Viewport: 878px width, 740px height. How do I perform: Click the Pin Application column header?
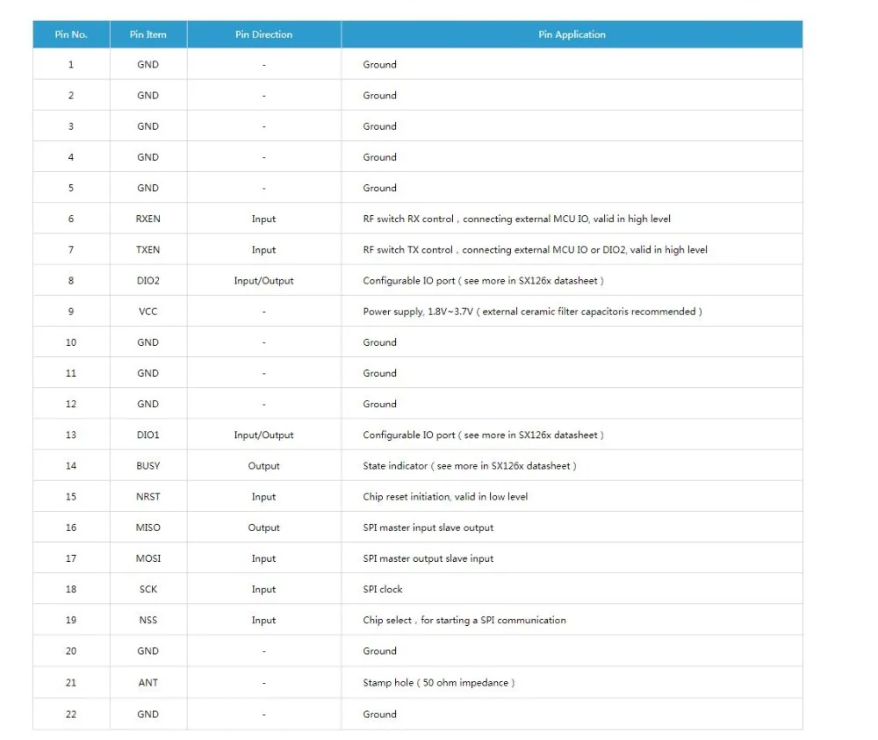pos(572,34)
